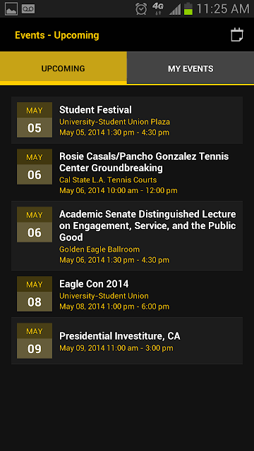Image resolution: width=254 pixels, height=451 pixels.
Task: Open the calendar icon in header
Action: (237, 35)
